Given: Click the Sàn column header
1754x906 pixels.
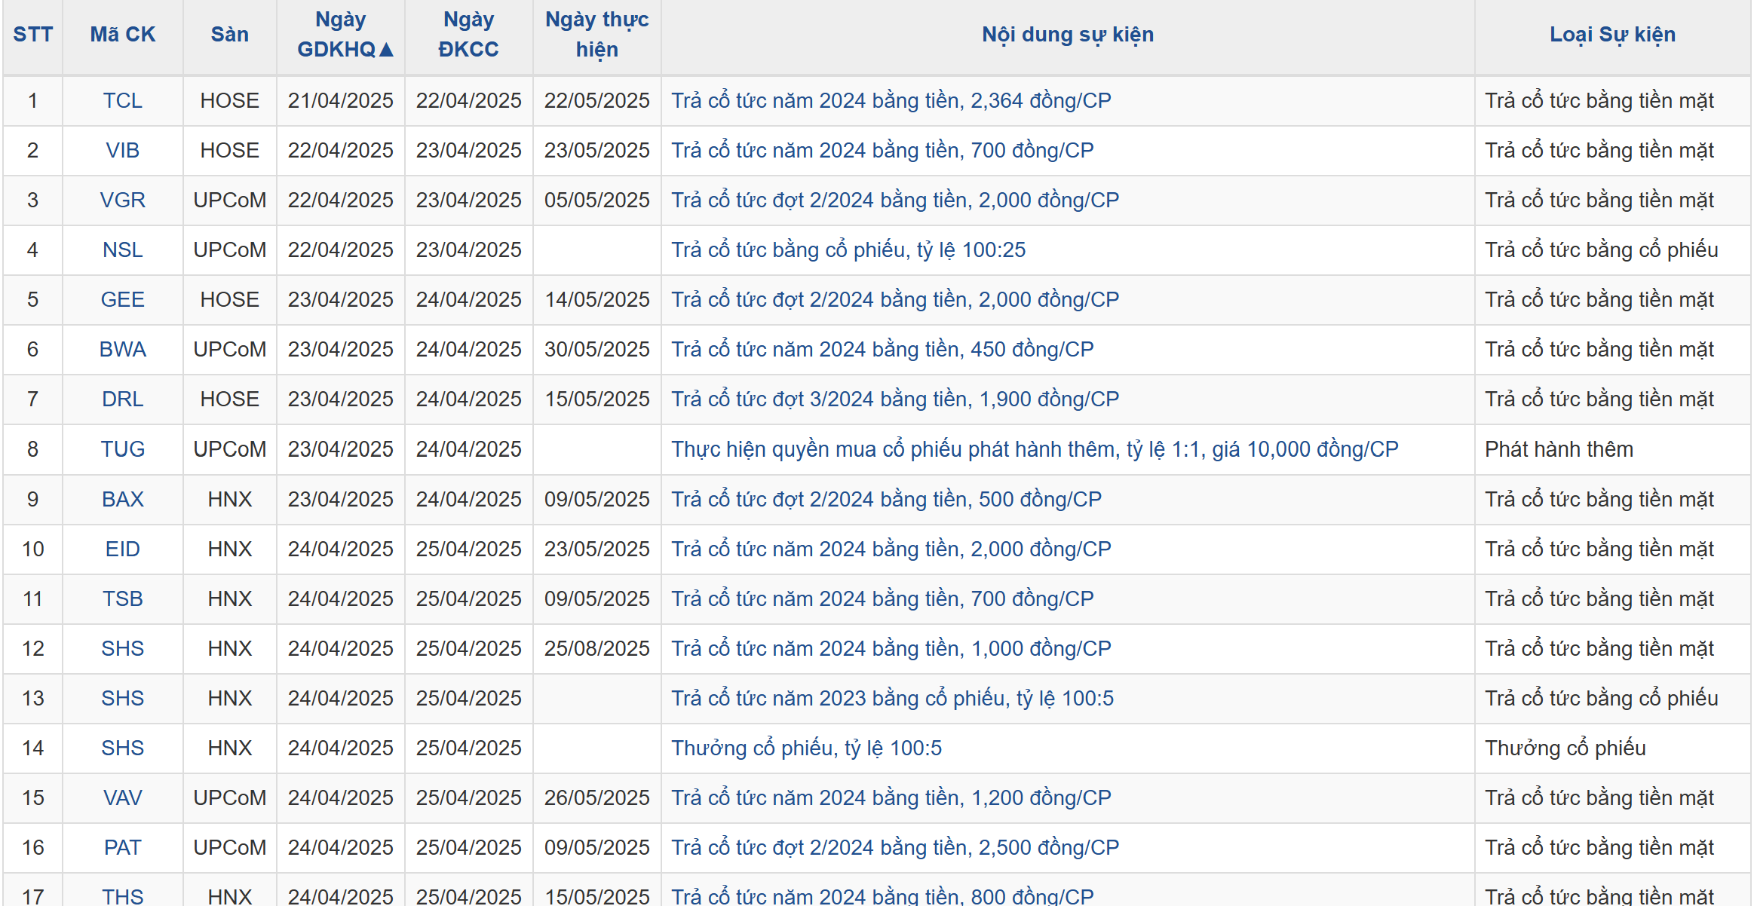Looking at the screenshot, I should click(x=229, y=35).
